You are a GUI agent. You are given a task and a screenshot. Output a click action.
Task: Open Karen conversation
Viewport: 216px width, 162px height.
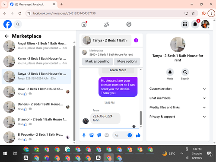[36, 61]
